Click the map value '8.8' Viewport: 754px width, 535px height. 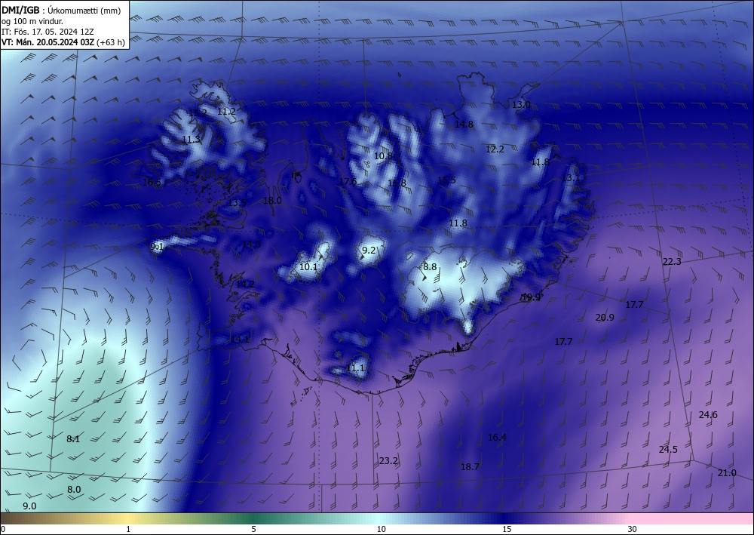430,266
